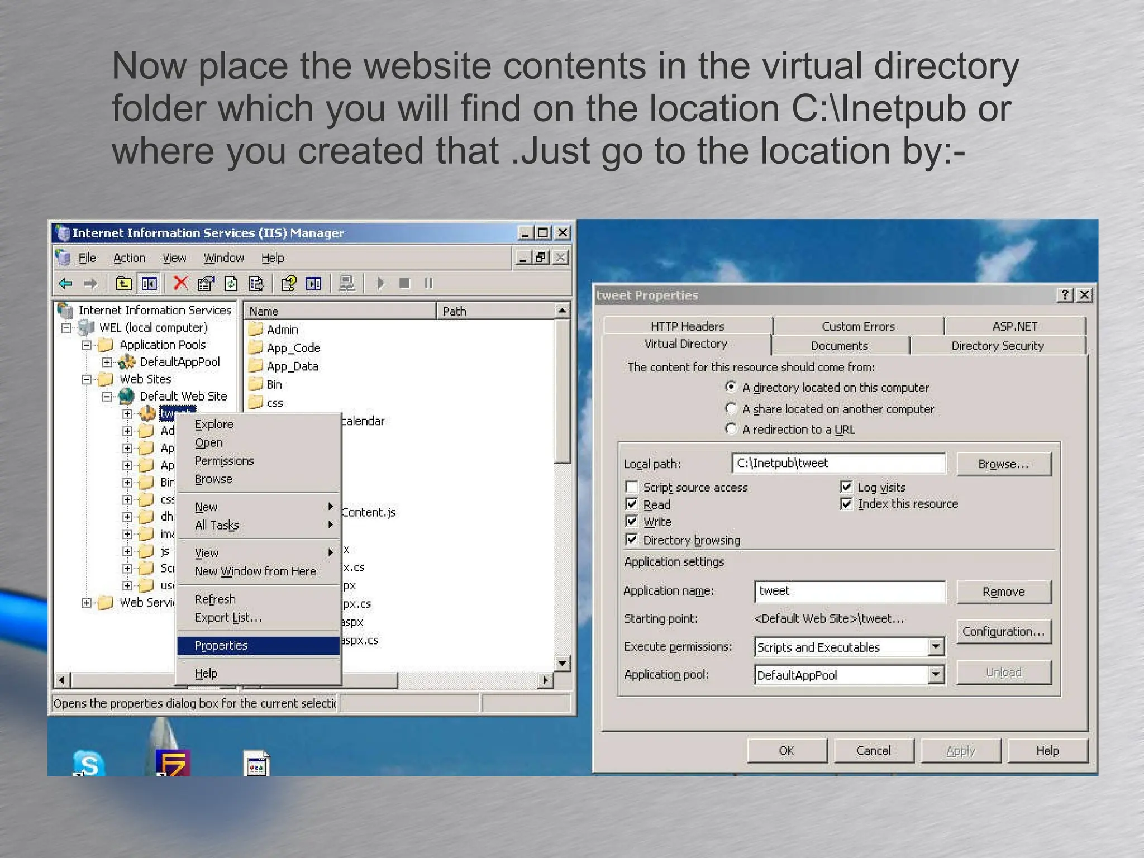Click the Local path input field

[839, 463]
